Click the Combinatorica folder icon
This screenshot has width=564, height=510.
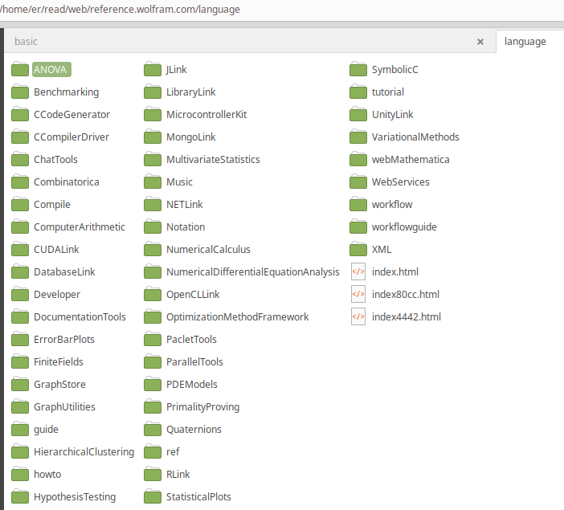coord(20,182)
